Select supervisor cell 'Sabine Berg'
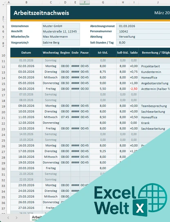 pos(61,43)
